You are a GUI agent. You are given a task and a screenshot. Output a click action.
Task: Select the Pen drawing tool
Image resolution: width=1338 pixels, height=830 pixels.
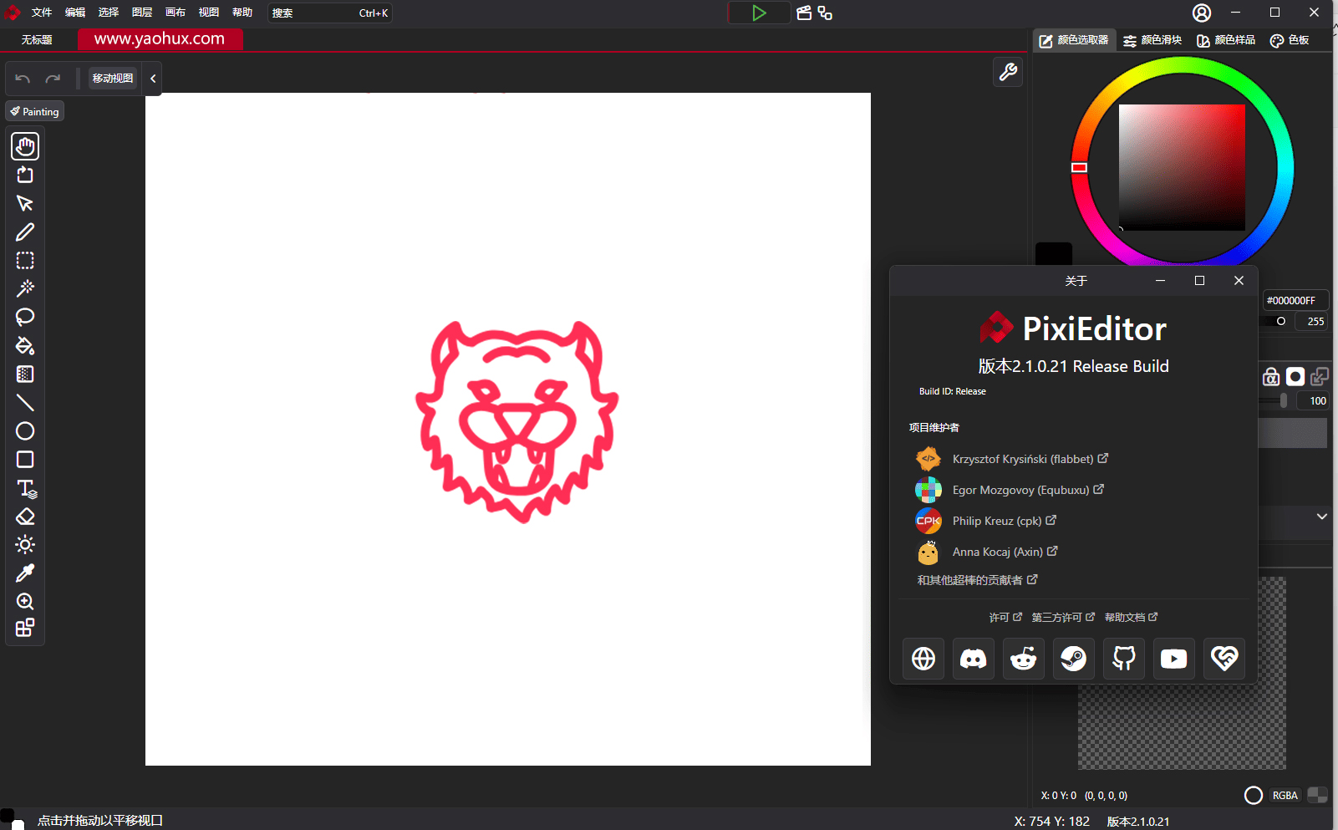tap(25, 232)
